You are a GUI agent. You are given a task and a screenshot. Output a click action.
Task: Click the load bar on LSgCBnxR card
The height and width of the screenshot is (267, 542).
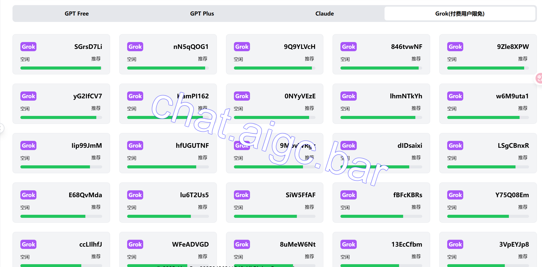point(488,167)
